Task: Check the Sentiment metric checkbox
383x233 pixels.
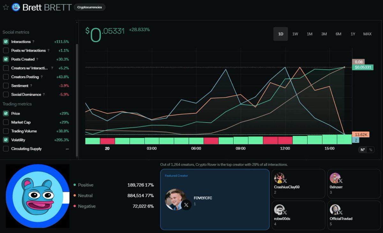Action: pos(6,86)
